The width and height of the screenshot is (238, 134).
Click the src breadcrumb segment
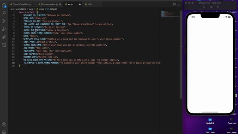coord(12,9)
